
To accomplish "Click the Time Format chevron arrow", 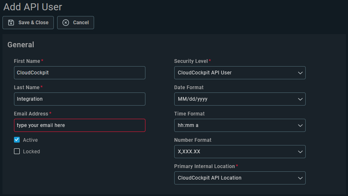I will (x=300, y=126).
